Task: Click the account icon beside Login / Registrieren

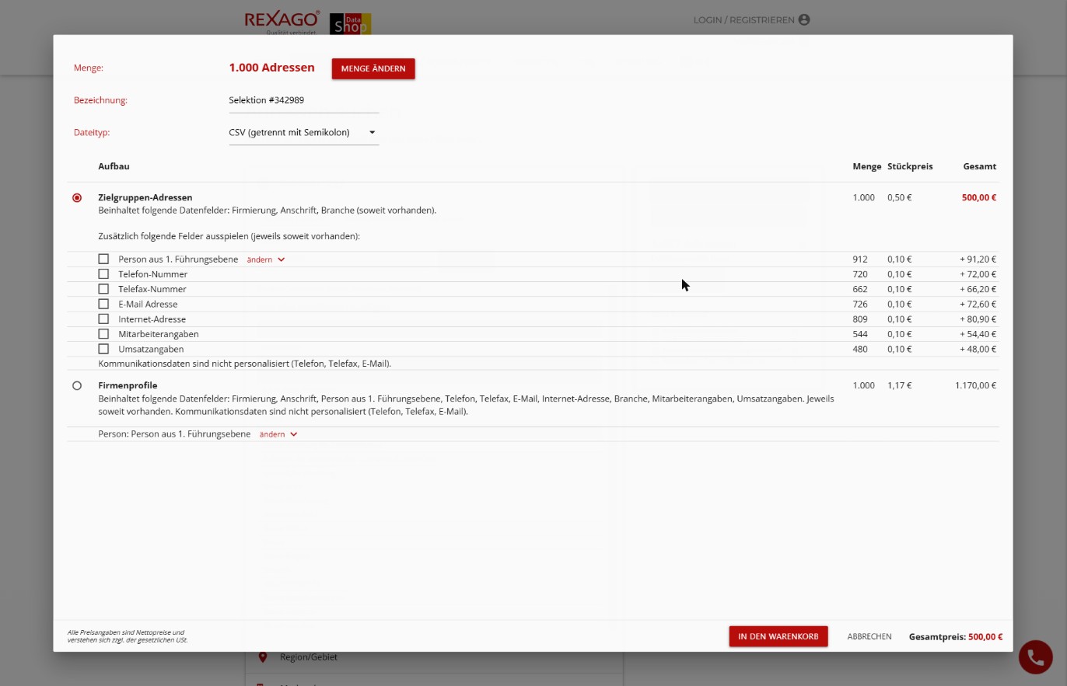Action: point(804,20)
